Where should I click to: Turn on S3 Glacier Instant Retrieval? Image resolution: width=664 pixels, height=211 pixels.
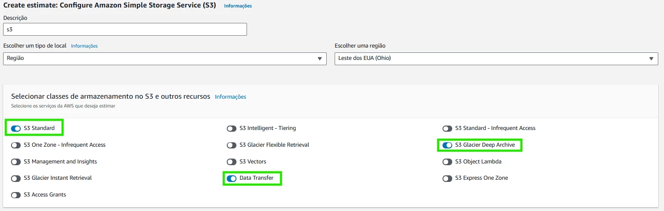pyautogui.click(x=16, y=178)
